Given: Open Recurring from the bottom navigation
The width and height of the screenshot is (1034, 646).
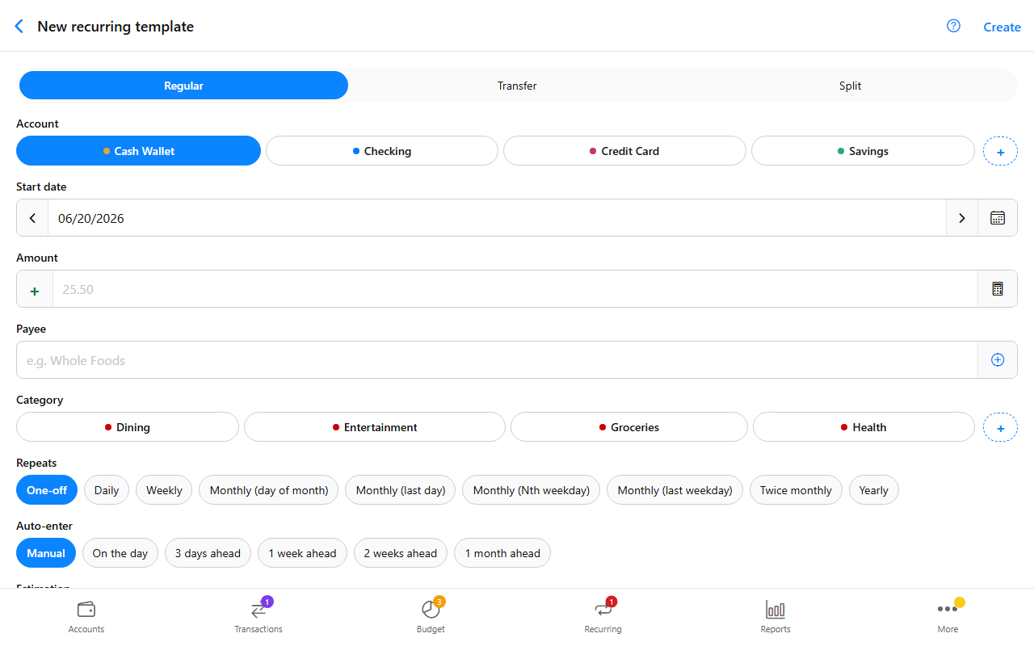Looking at the screenshot, I should [x=603, y=617].
